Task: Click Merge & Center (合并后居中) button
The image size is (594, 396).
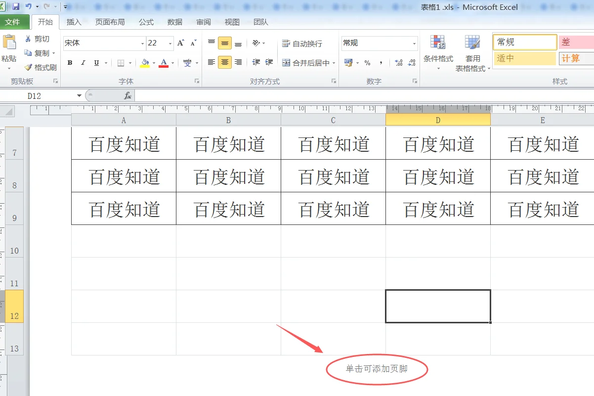Action: (305, 63)
